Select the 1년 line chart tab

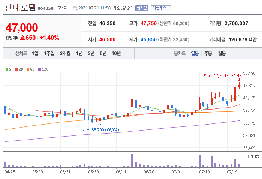tap(79, 53)
